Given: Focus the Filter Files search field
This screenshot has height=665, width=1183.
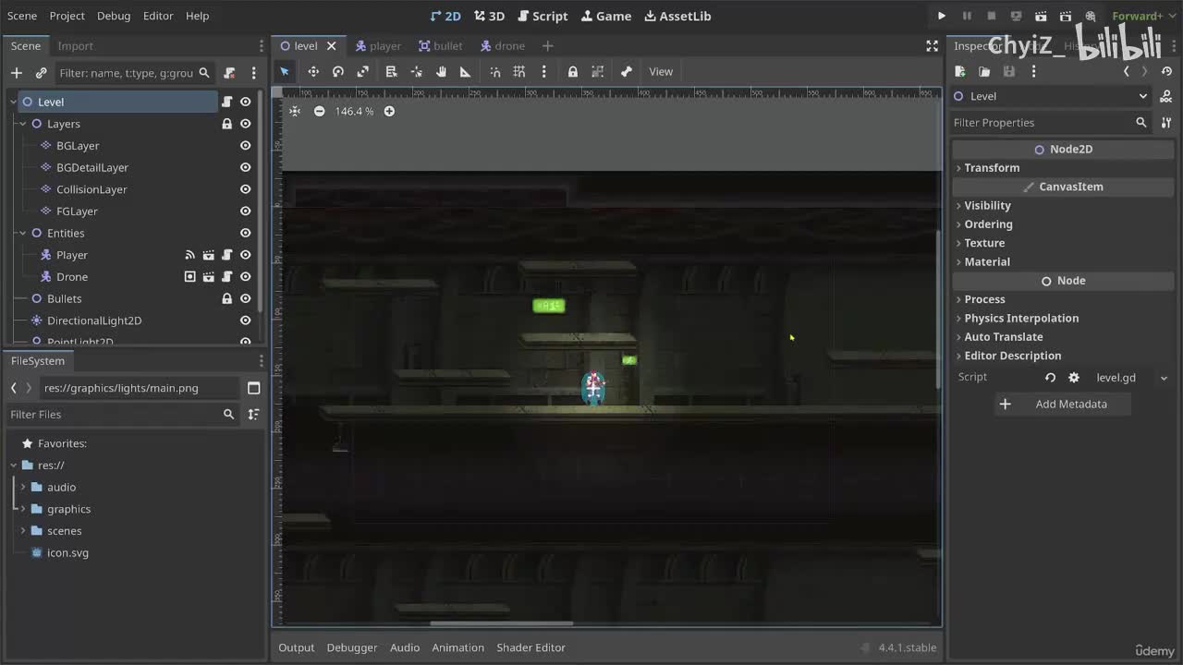Looking at the screenshot, I should tap(123, 415).
